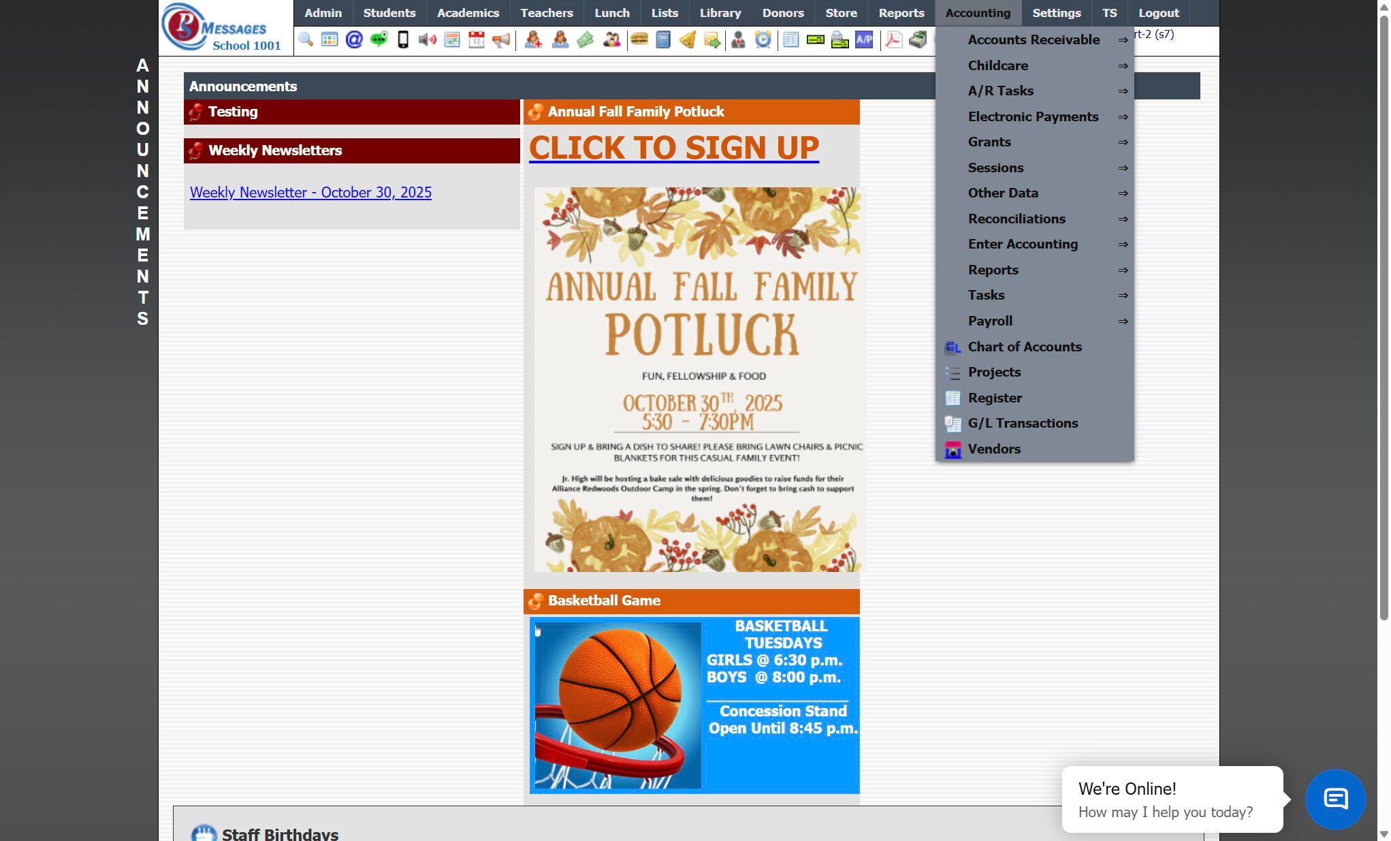Click the mobile phone icon
1391x841 pixels.
(403, 40)
